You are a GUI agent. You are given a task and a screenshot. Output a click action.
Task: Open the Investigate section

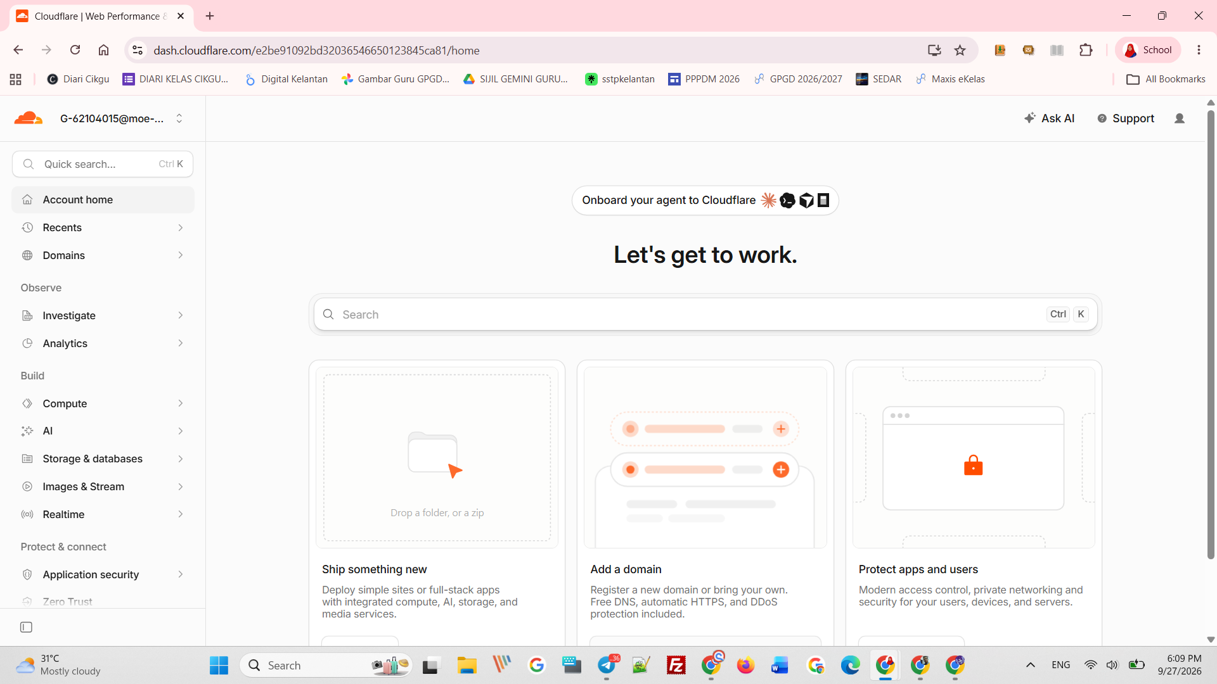tap(103, 315)
